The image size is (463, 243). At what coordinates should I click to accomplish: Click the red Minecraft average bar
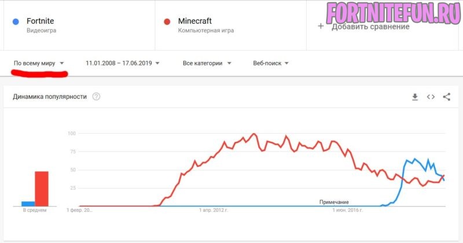(x=41, y=188)
